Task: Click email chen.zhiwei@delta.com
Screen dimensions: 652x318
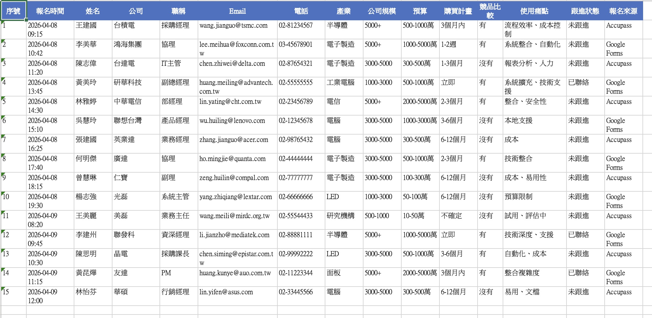Action: coord(237,68)
